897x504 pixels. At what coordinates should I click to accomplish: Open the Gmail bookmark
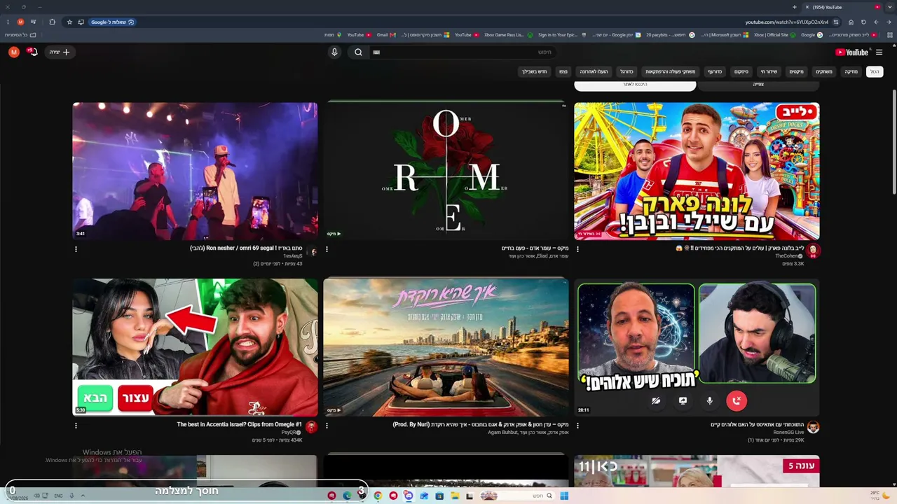click(386, 35)
